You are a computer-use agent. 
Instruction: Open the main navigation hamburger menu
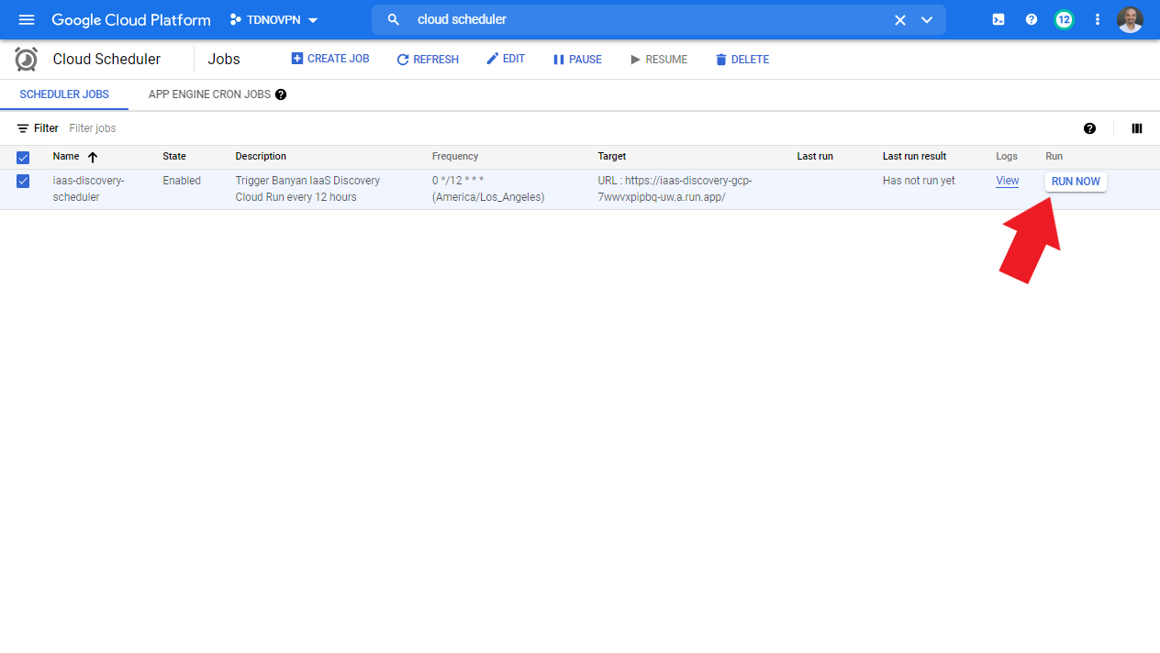(26, 19)
